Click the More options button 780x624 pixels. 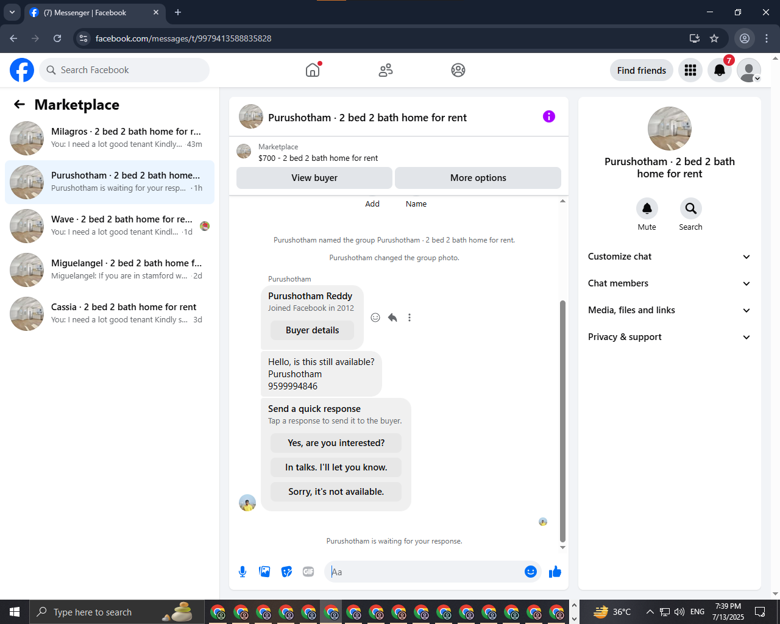pyautogui.click(x=478, y=178)
